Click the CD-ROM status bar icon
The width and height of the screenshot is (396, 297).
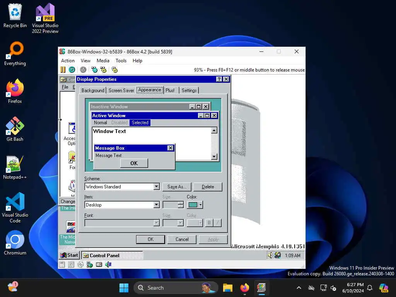pyautogui.click(x=80, y=265)
